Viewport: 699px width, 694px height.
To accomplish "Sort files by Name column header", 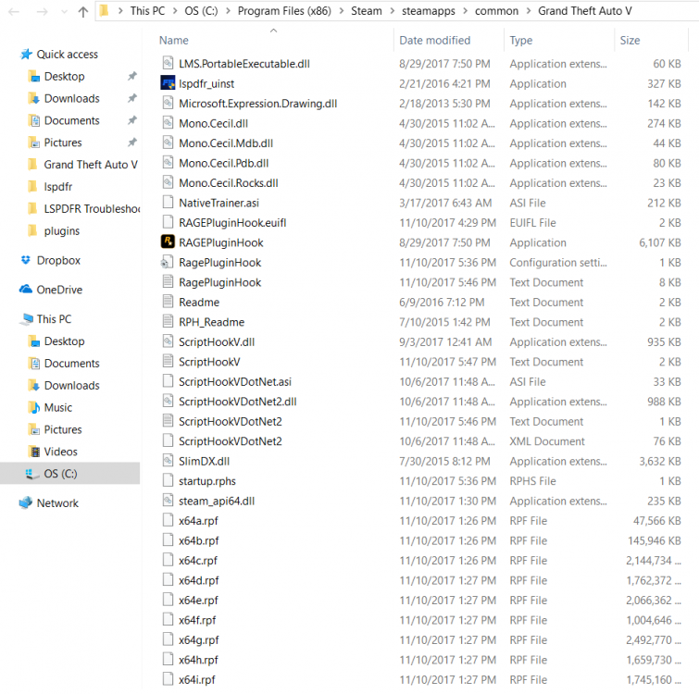I will point(174,40).
